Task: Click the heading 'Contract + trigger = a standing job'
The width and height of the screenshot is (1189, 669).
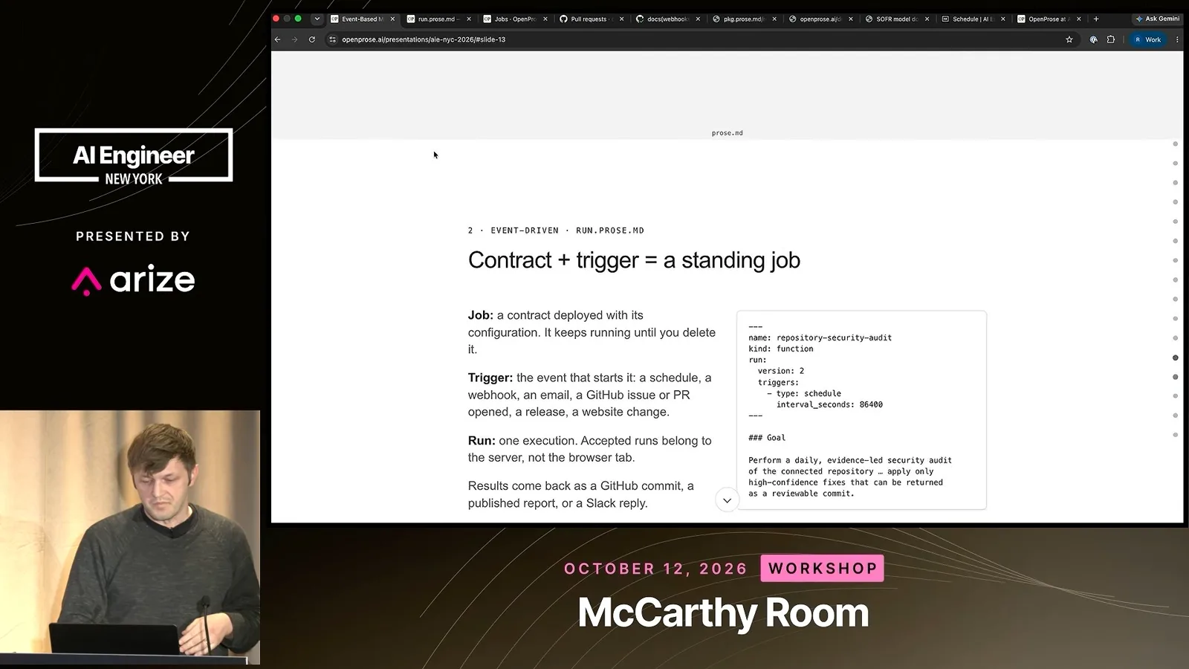Action: pyautogui.click(x=634, y=260)
